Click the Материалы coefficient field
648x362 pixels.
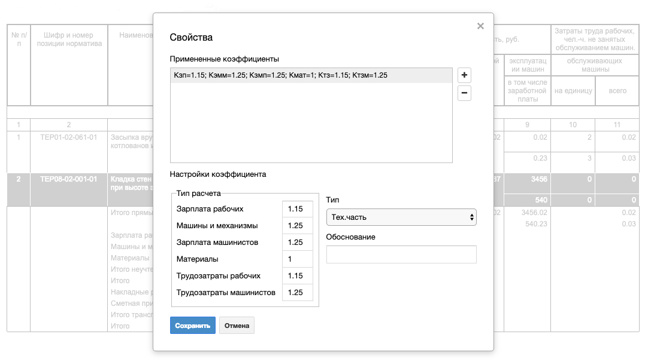tap(297, 259)
